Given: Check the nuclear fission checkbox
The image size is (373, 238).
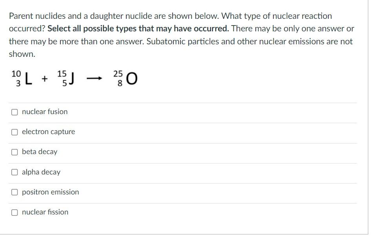Looking at the screenshot, I should pos(15,212).
